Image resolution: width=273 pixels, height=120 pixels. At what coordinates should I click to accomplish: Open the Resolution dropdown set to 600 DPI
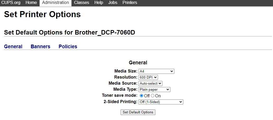coord(148,77)
